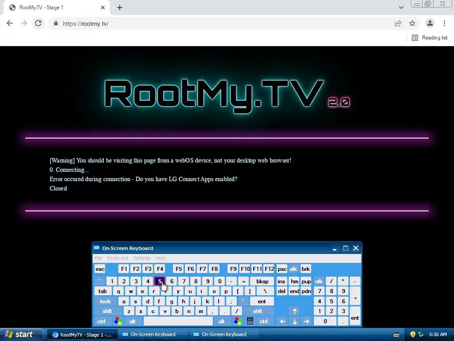Viewport: 454px width, 341px height.
Task: Tap the pup page up key
Action: coord(306,281)
